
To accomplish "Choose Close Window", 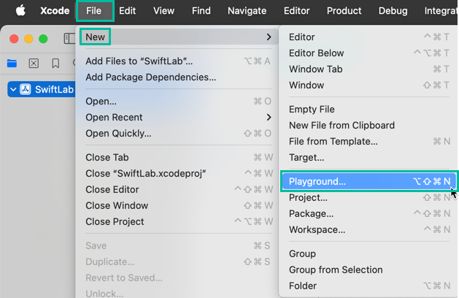I will [x=178, y=206].
